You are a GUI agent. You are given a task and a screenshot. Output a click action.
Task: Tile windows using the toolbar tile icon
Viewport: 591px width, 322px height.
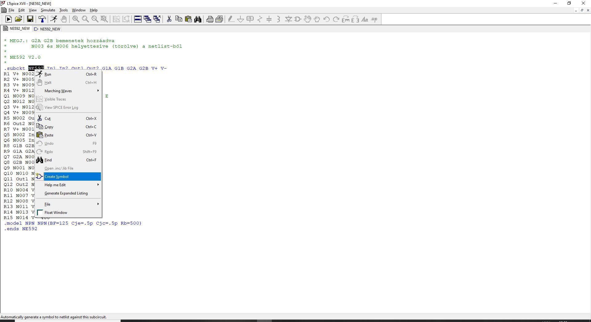coord(138,19)
